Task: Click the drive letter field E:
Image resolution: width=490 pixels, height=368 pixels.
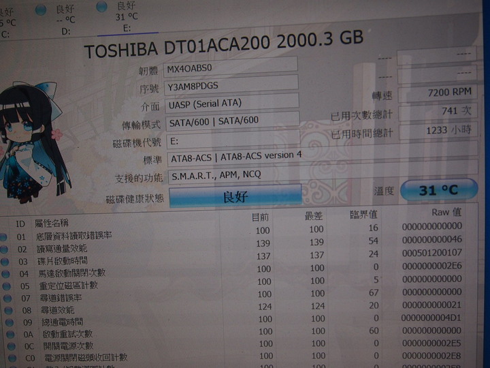Action: (x=233, y=140)
